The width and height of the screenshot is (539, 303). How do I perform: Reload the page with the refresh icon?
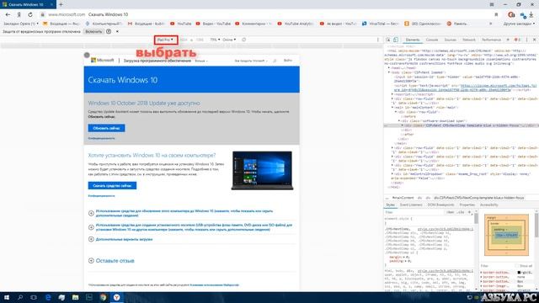tap(30, 14)
